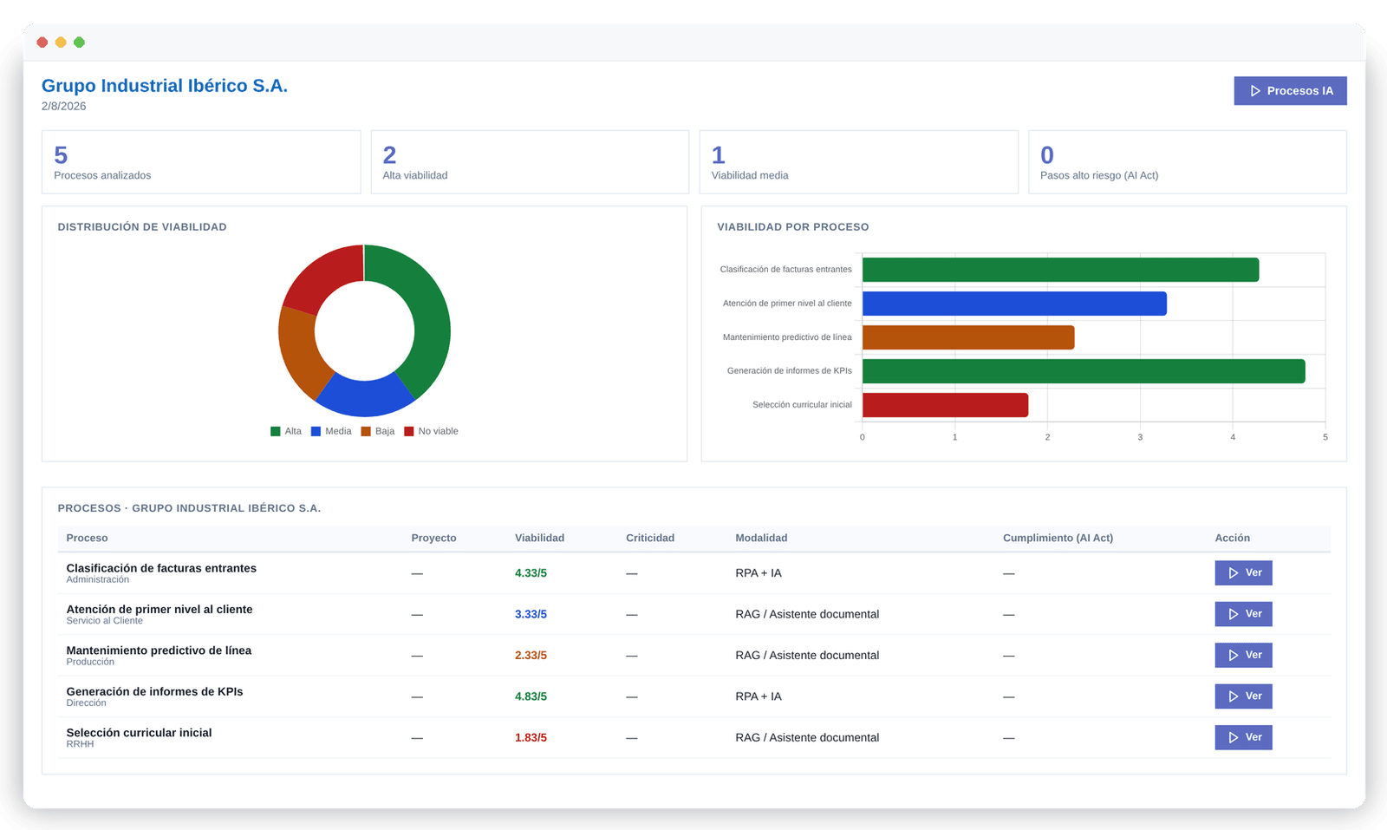Viewport: 1387px width, 830px height.
Task: Toggle the No viable legend swatch
Action: coord(409,431)
